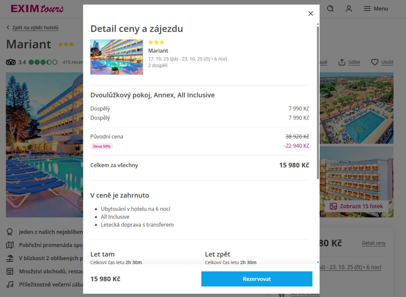Close the price detail dialog
This screenshot has height=297, width=406.
click(x=311, y=14)
